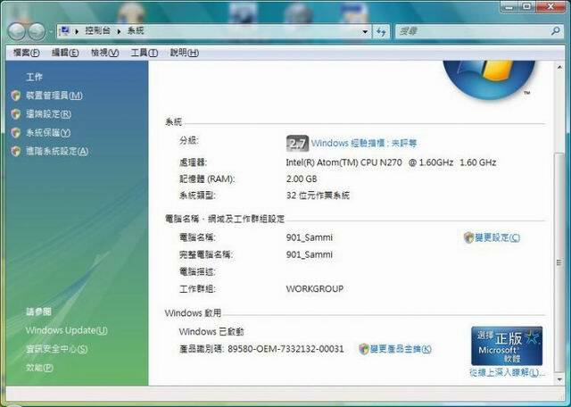Select processor text Intel(R) Atom(TM) CPU N270
Image resolution: width=571 pixels, height=407 pixels.
343,162
